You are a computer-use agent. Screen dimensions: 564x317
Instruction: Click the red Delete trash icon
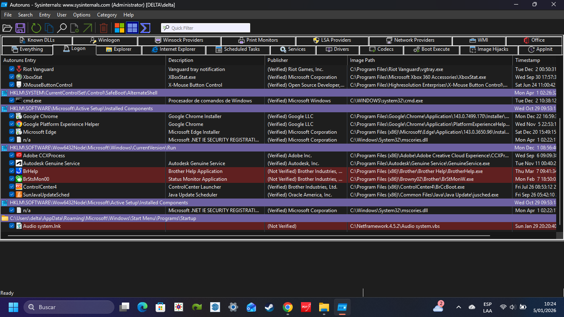pos(104,28)
